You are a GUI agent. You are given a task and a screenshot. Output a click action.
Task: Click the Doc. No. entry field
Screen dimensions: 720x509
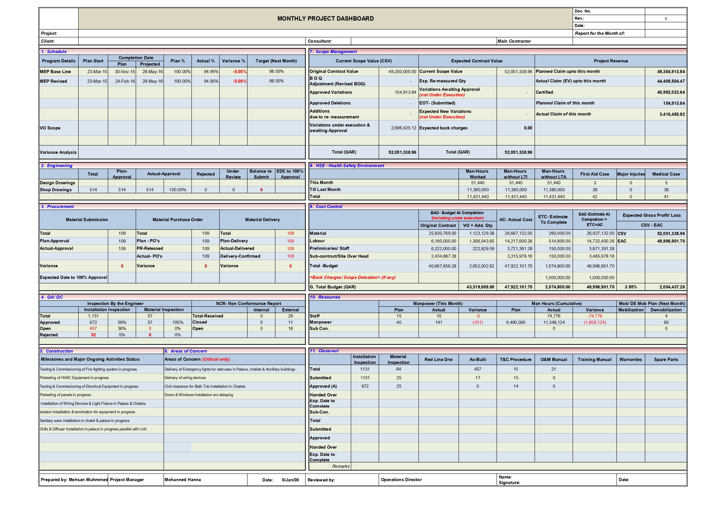[x=666, y=11]
